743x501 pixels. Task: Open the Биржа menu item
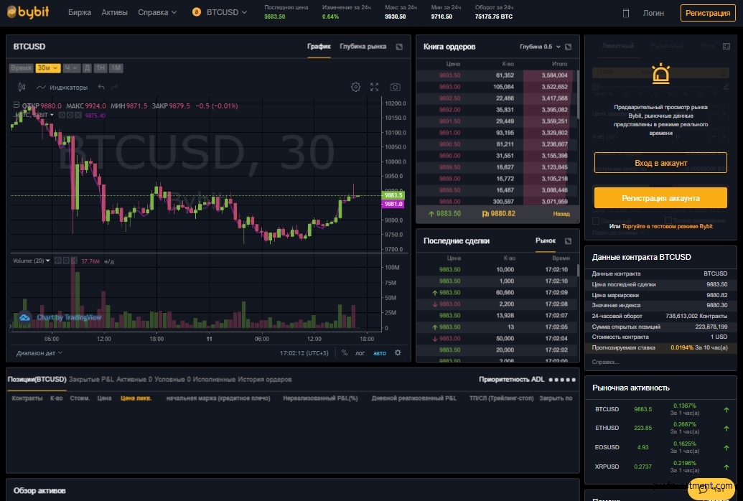(x=80, y=12)
